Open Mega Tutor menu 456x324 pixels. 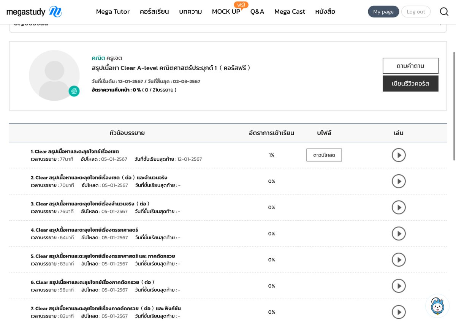pos(113,12)
